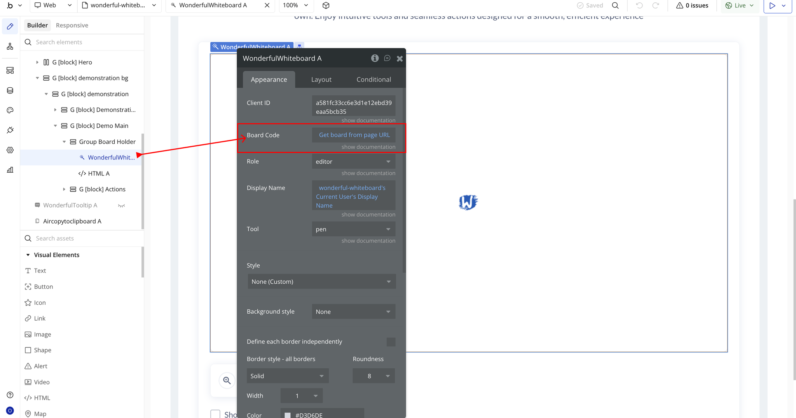This screenshot has width=796, height=418.
Task: Open the Plugins plug icon in sidebar
Action: (x=10, y=130)
